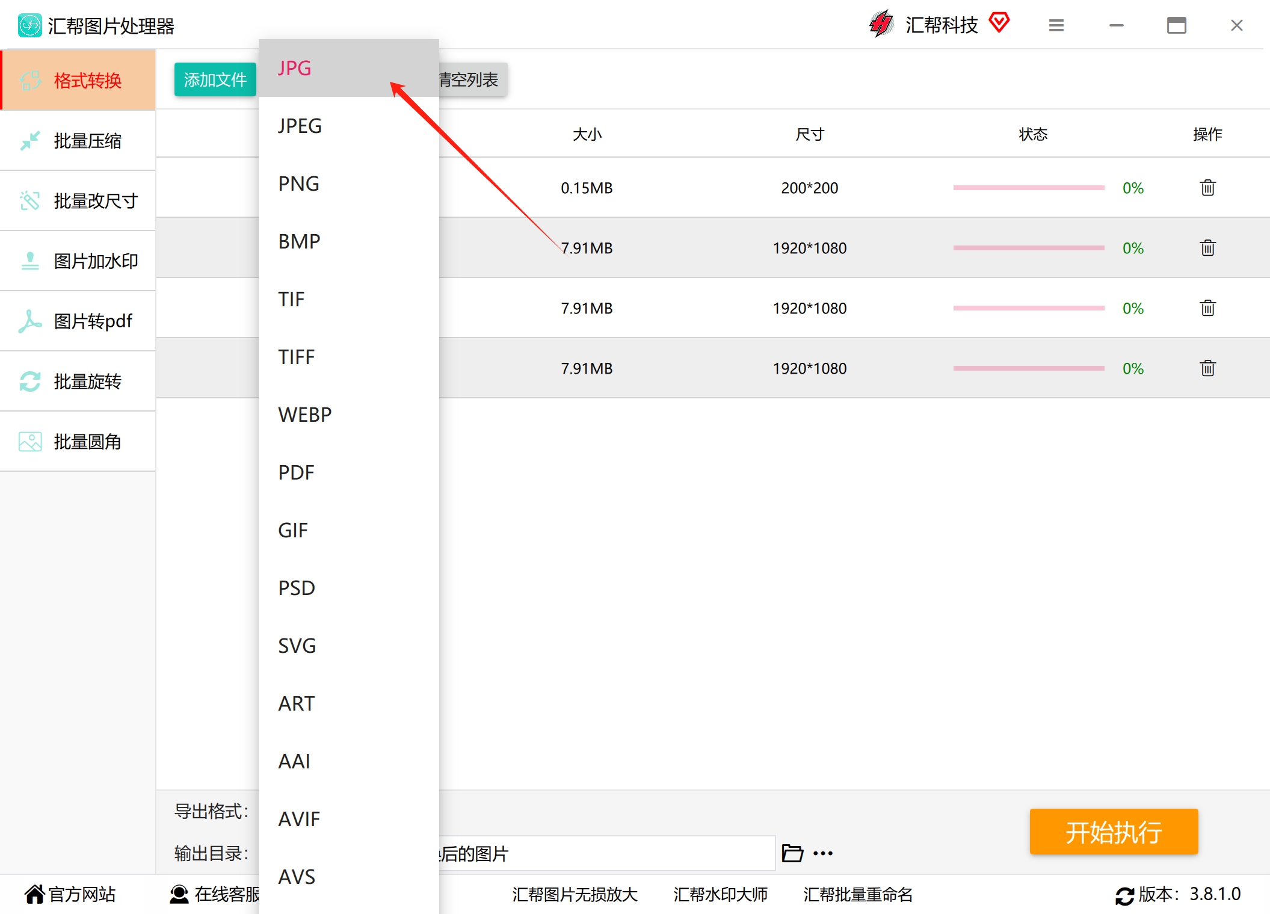Click version text 3.8.1.0

[1215, 894]
